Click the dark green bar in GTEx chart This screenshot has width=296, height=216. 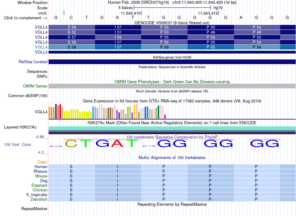(158, 112)
